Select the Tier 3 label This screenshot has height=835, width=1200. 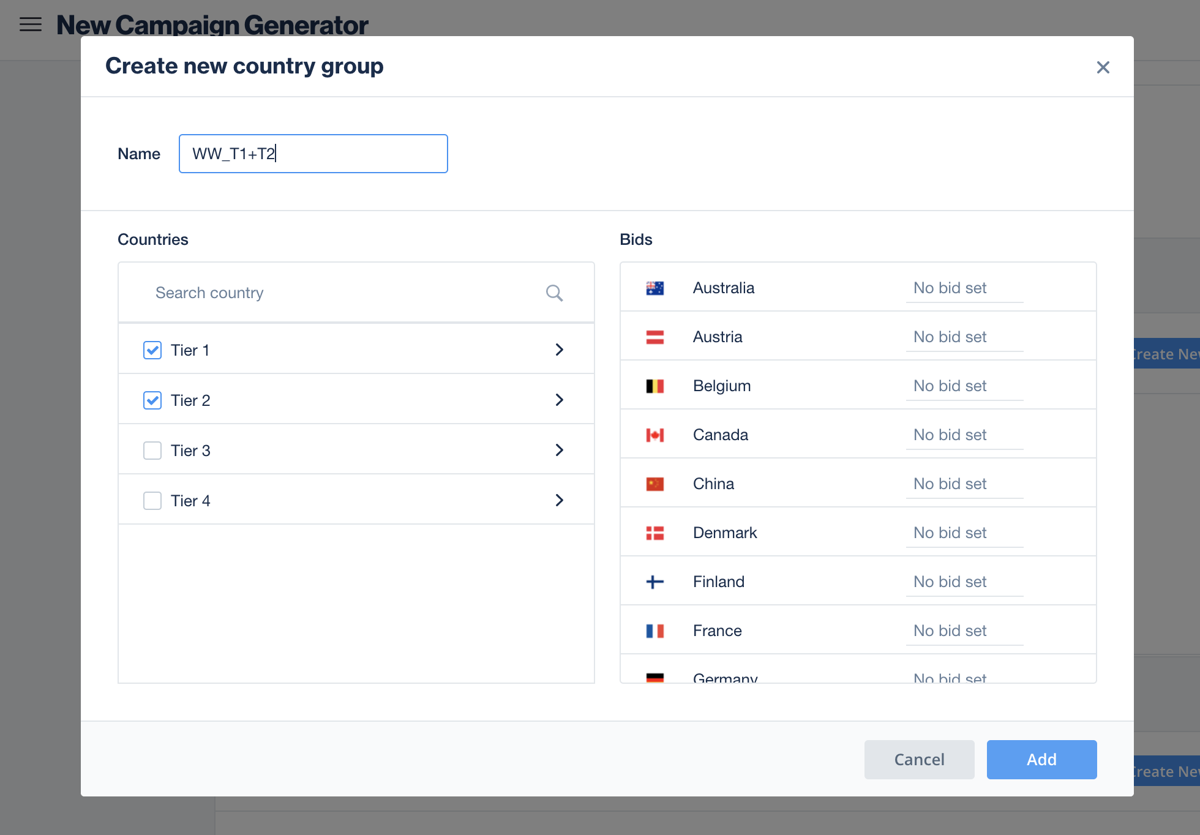[190, 451]
